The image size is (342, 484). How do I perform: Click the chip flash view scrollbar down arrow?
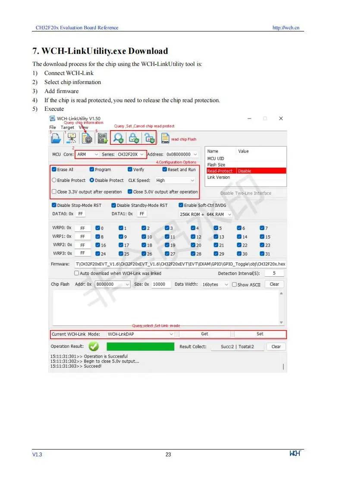[281, 322]
